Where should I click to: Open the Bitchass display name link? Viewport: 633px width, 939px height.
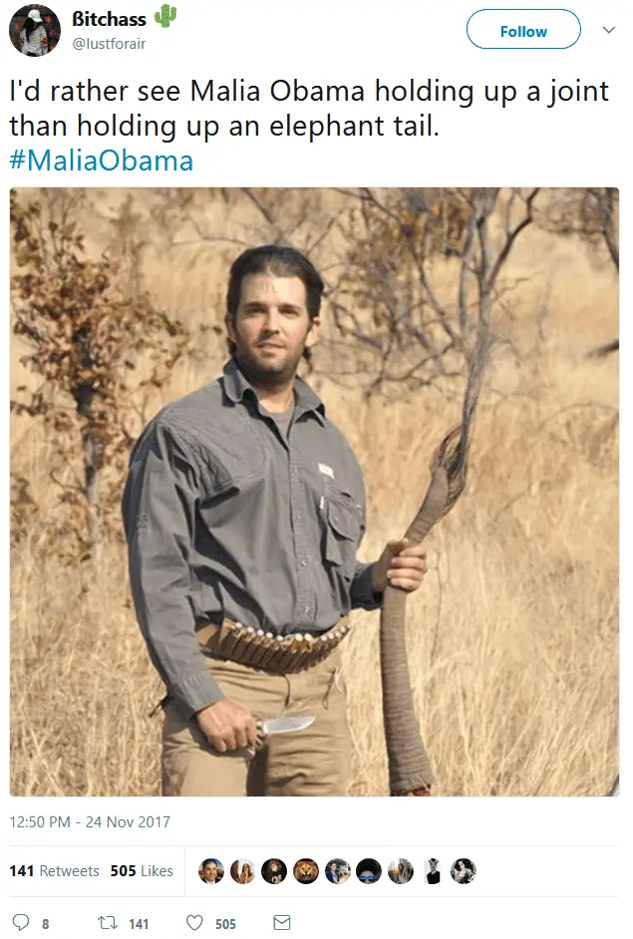(x=109, y=19)
